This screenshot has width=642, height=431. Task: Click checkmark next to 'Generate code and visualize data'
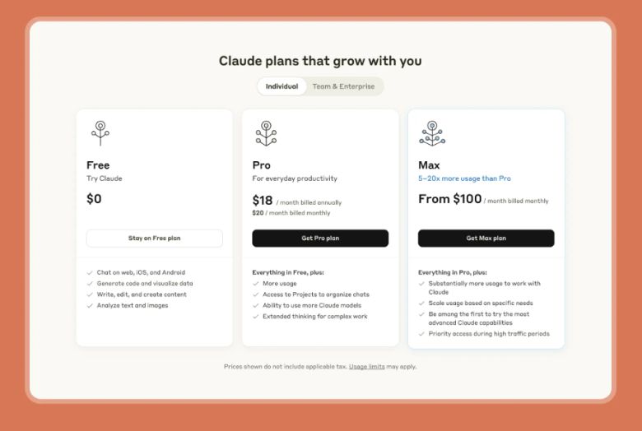click(x=90, y=284)
